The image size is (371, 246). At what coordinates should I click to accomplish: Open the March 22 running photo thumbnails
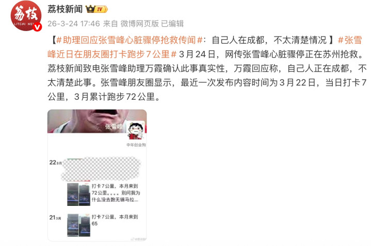[78, 195]
